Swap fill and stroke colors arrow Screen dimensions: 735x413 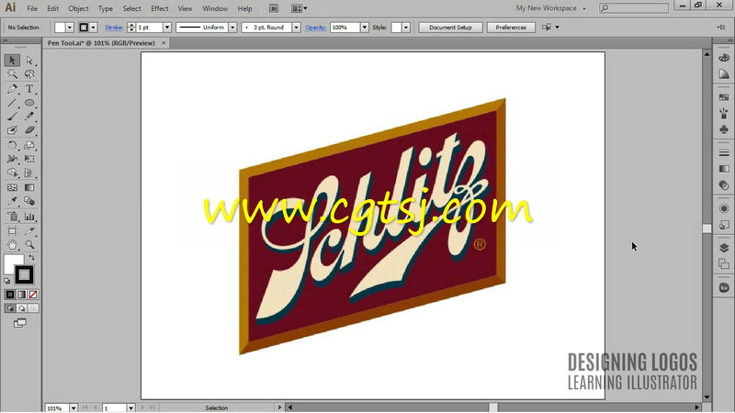[31, 258]
